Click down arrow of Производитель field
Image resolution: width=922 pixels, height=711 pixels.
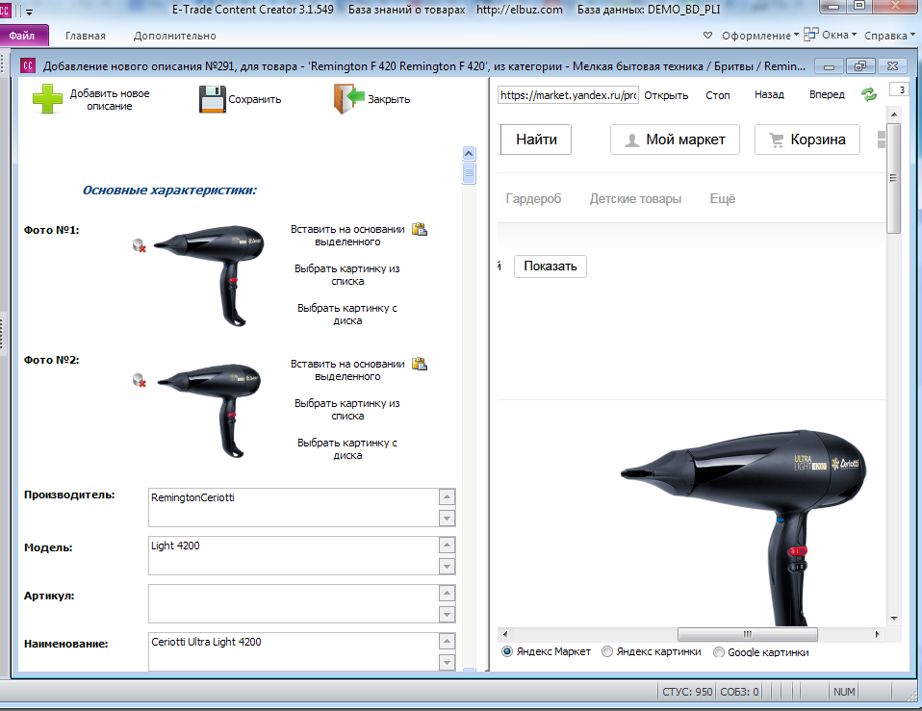pos(447,519)
